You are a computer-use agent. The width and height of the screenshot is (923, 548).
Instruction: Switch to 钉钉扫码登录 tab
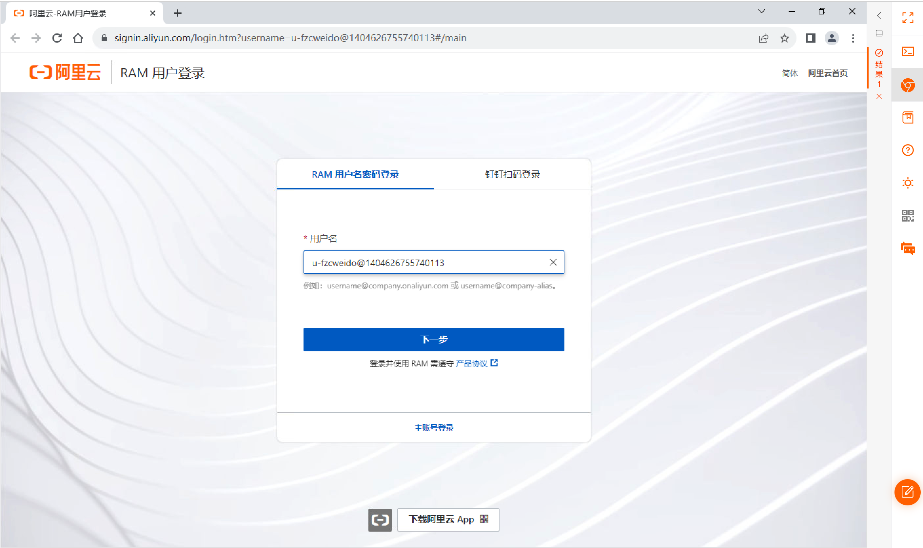pyautogui.click(x=512, y=174)
